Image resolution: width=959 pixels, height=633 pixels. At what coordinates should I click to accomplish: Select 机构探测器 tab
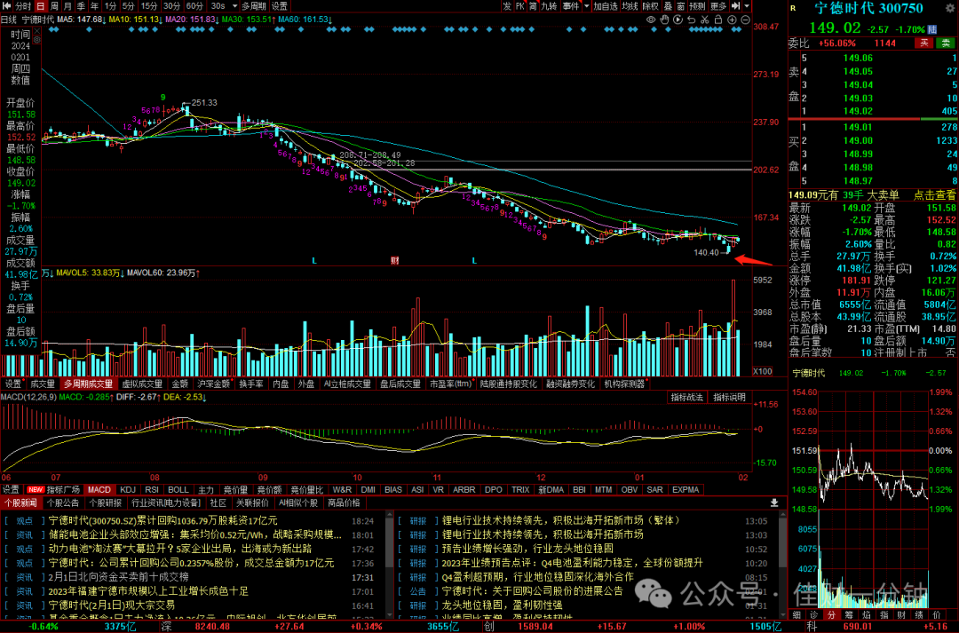625,384
